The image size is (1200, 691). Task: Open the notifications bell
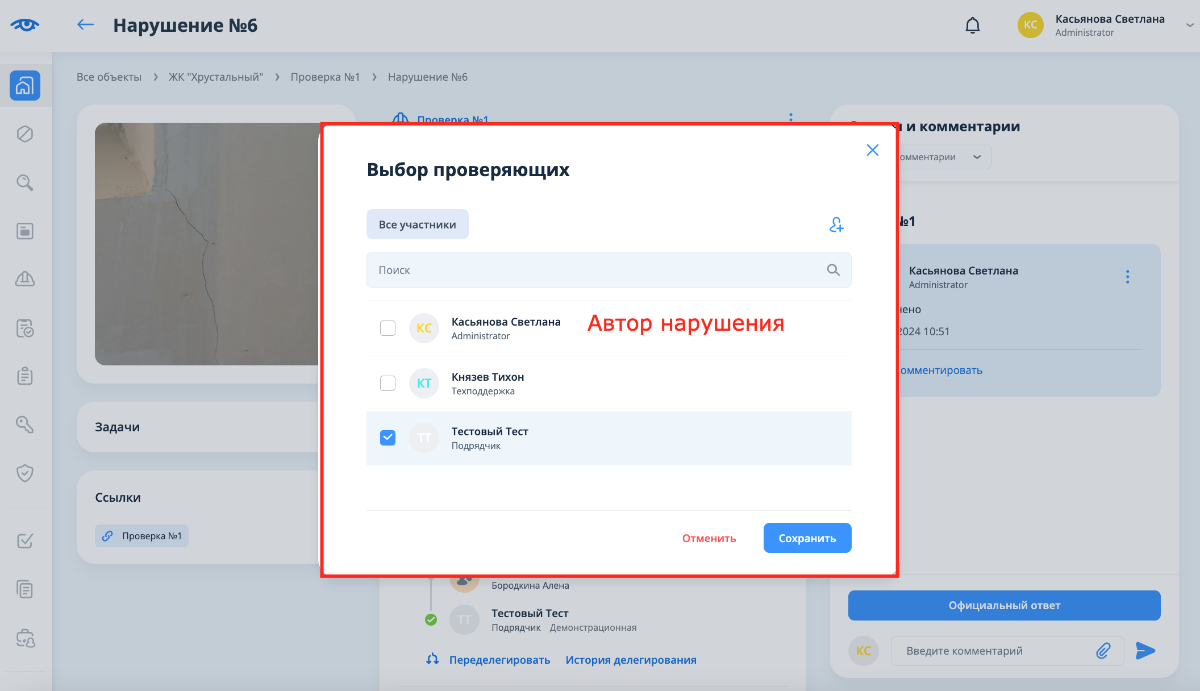972,26
